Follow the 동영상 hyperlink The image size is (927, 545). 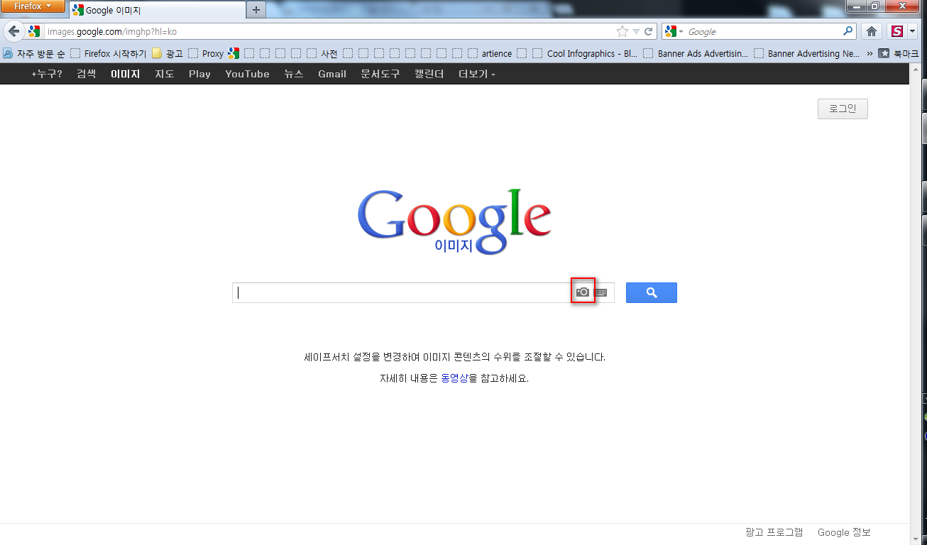(x=454, y=378)
